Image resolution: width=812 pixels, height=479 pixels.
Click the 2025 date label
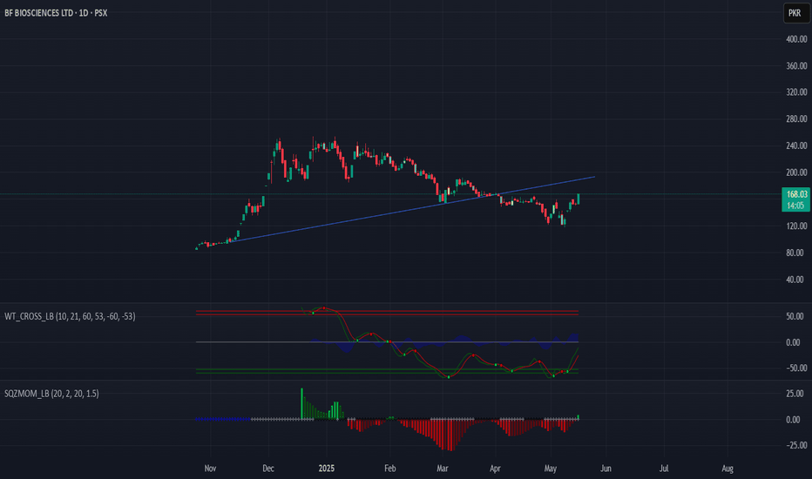coord(326,469)
